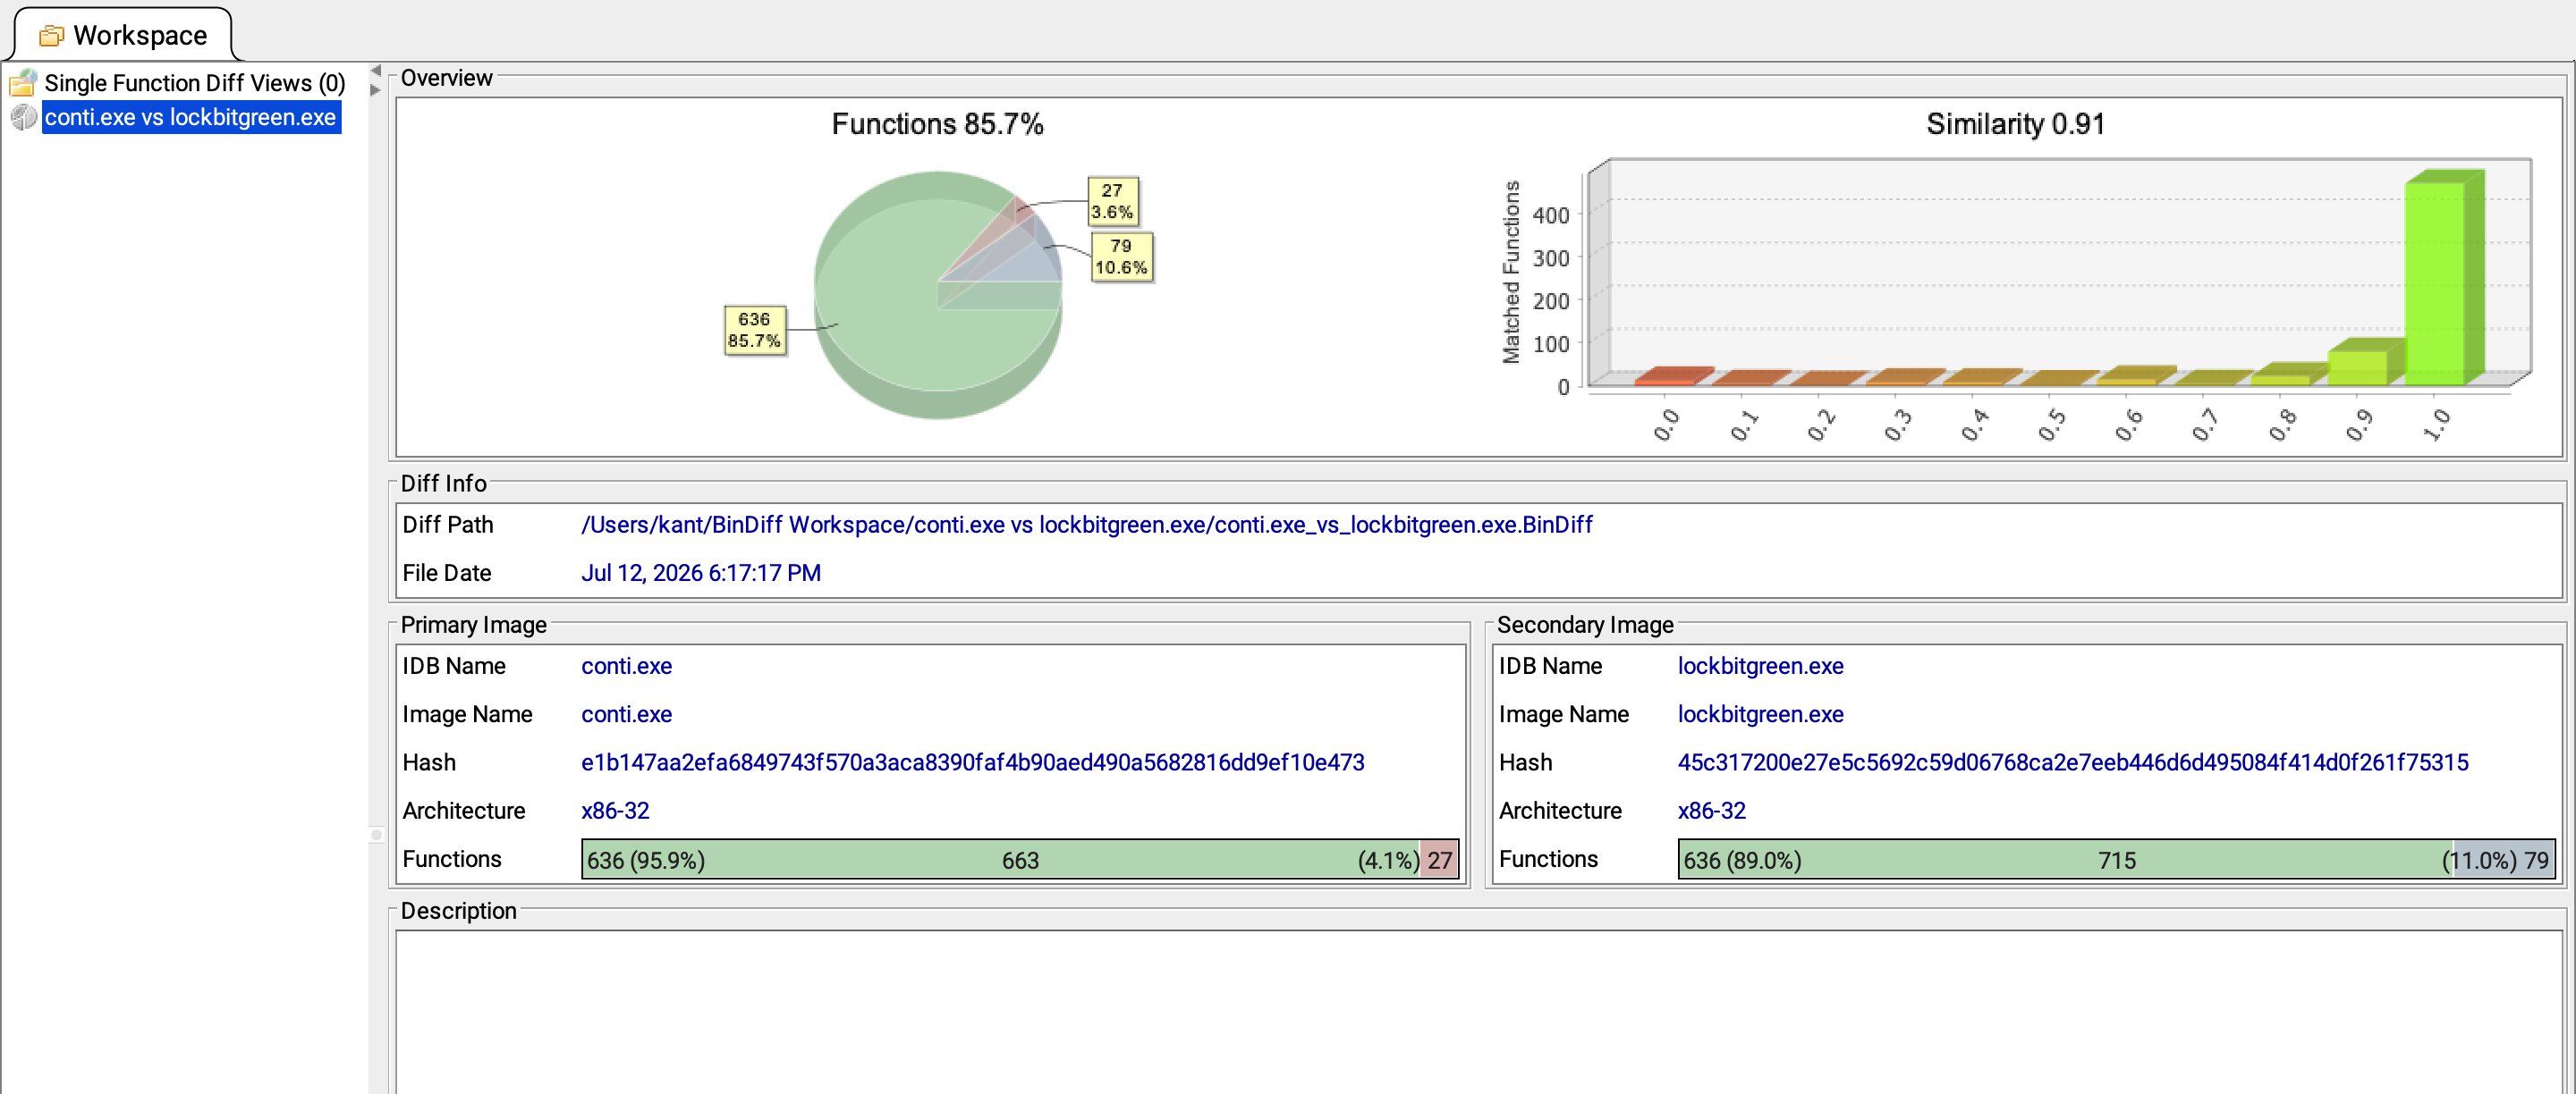Click the red 27 unmatched functions segment
This screenshot has height=1094, width=2576.
pos(1439,859)
